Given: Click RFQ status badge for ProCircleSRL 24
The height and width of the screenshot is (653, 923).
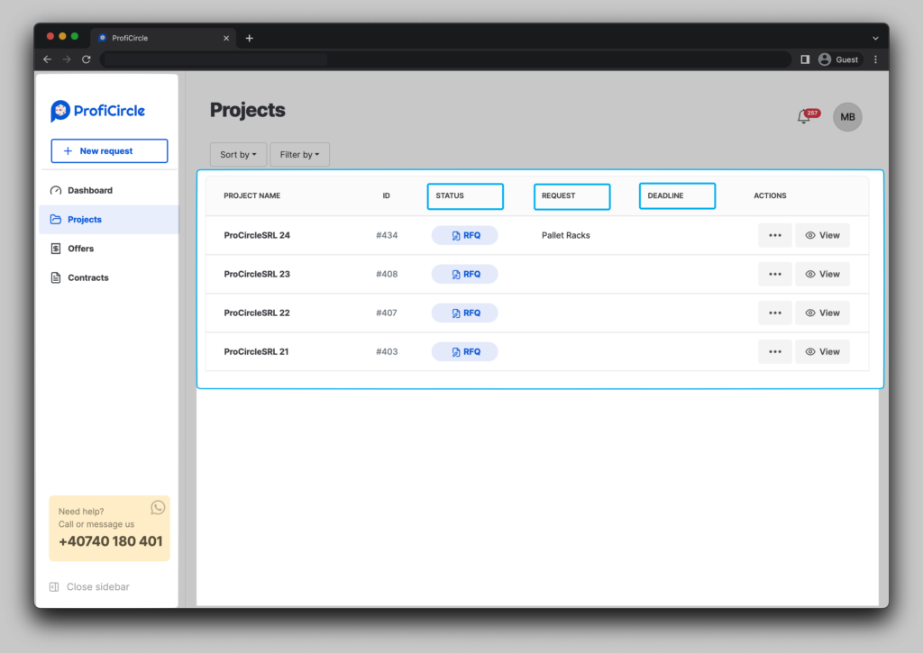Looking at the screenshot, I should pos(465,235).
